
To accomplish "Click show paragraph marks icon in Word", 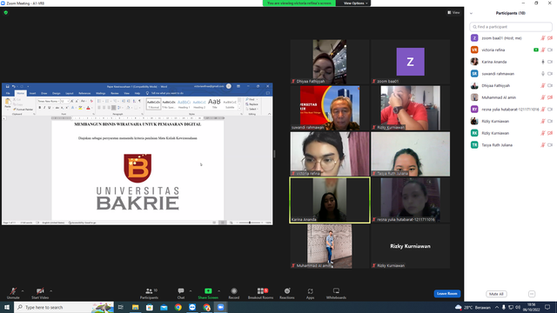I will click(x=139, y=101).
